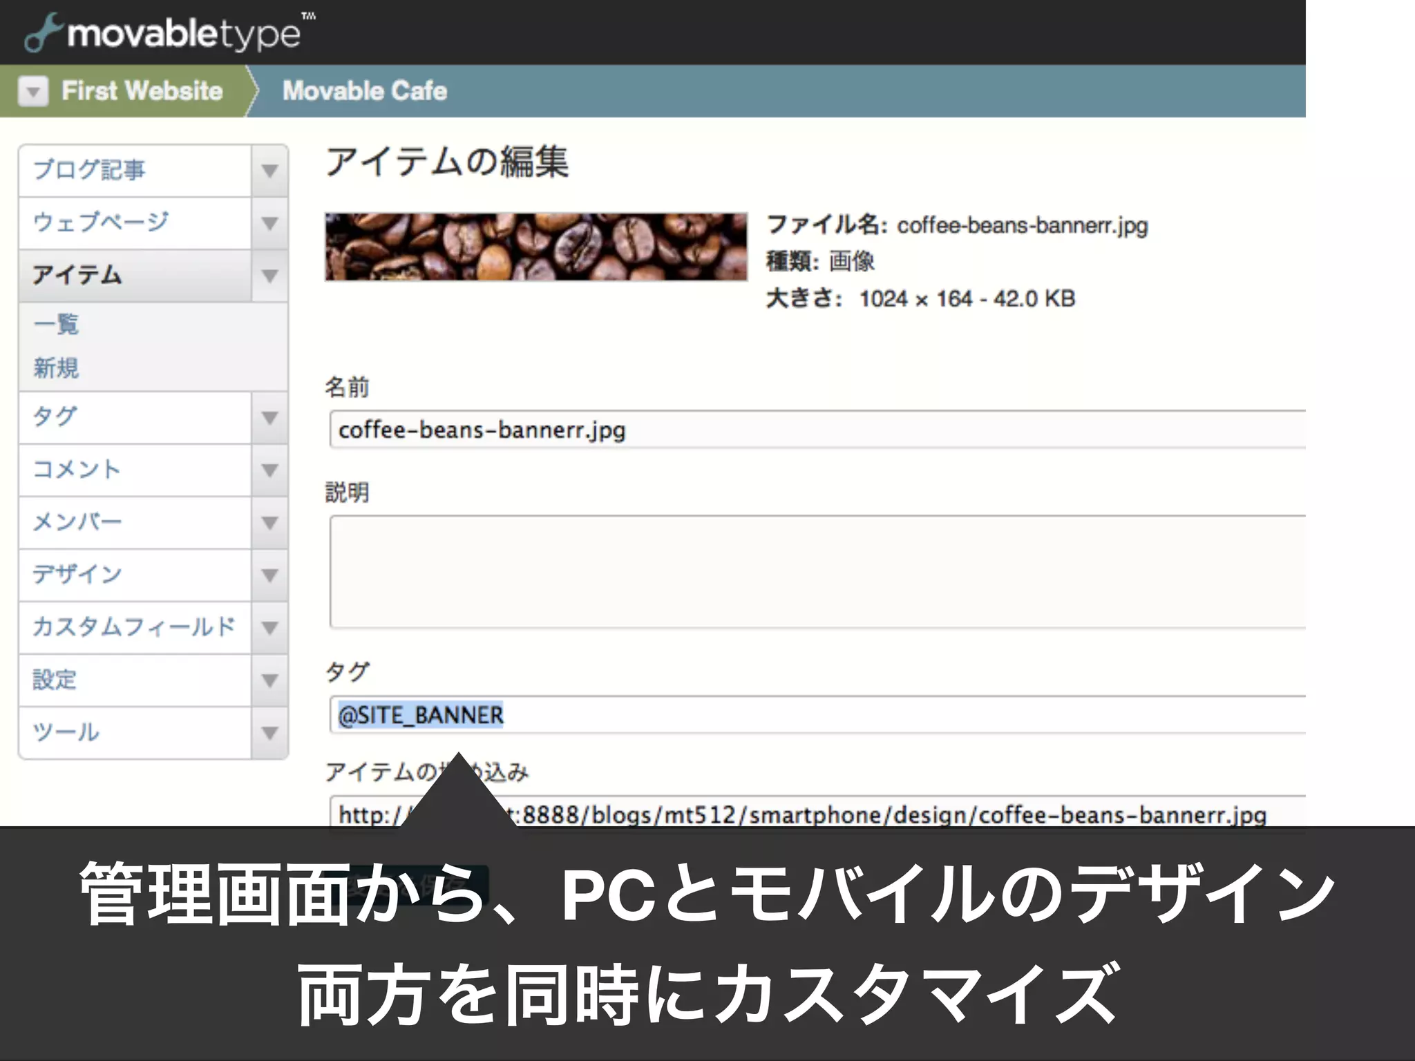This screenshot has width=1415, height=1061.
Task: Expand the ブログ記事 arrow
Action: [270, 170]
